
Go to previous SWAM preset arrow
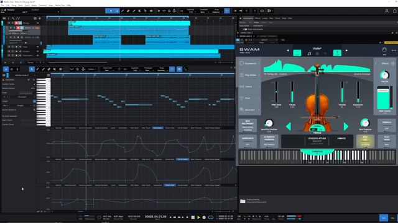pyautogui.click(x=288, y=50)
